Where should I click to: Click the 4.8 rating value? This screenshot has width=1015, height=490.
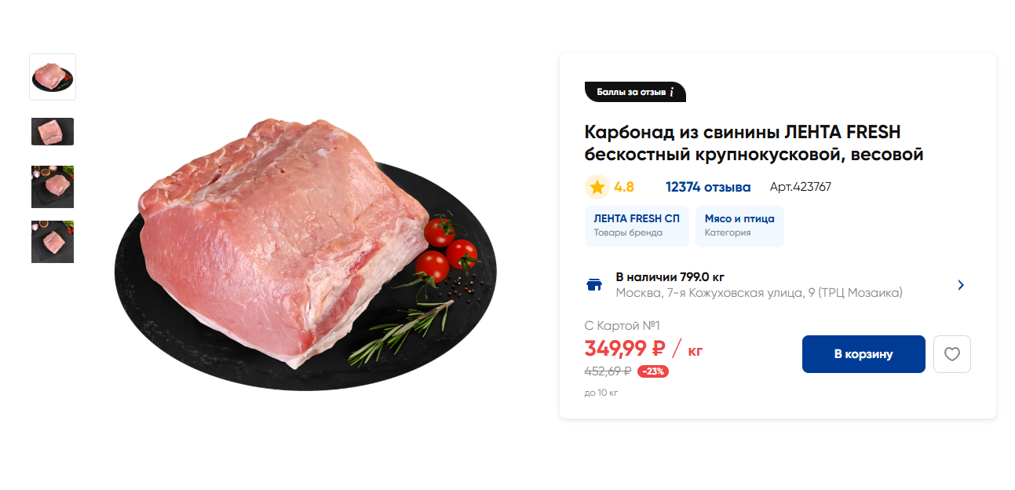(624, 187)
